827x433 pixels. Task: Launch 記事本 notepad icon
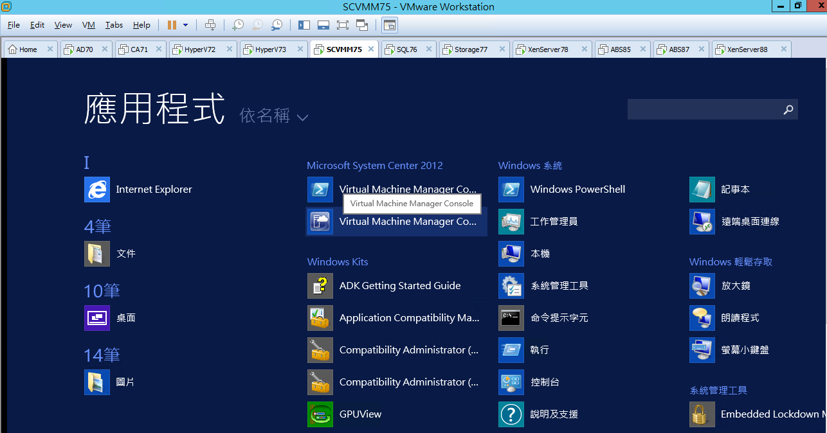[702, 190]
